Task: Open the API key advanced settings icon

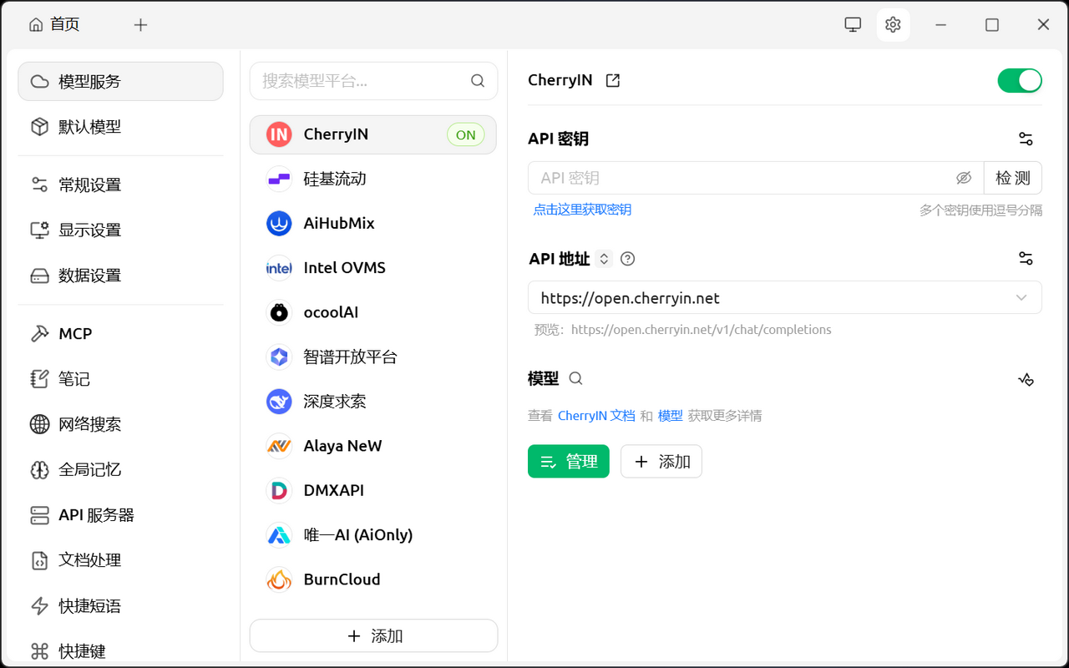Action: click(1026, 138)
